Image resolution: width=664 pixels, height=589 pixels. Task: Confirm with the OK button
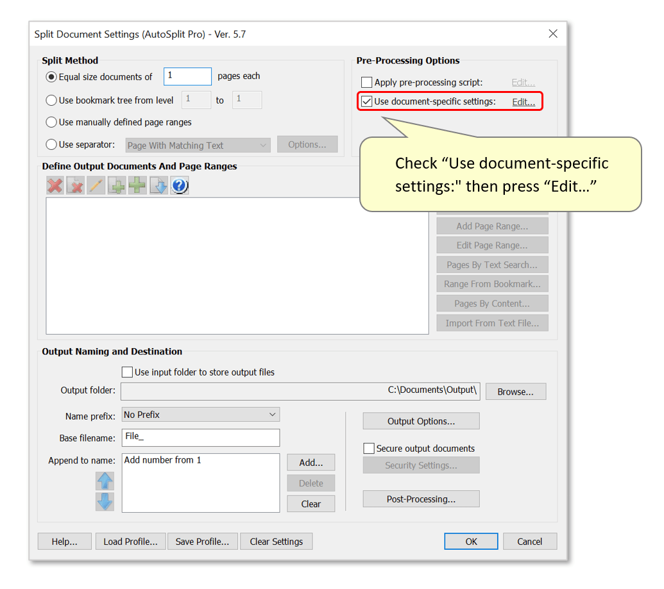[471, 542]
